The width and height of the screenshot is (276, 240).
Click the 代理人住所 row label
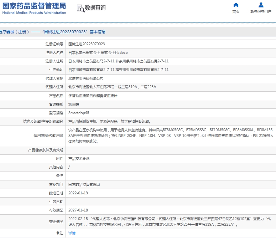(54, 87)
